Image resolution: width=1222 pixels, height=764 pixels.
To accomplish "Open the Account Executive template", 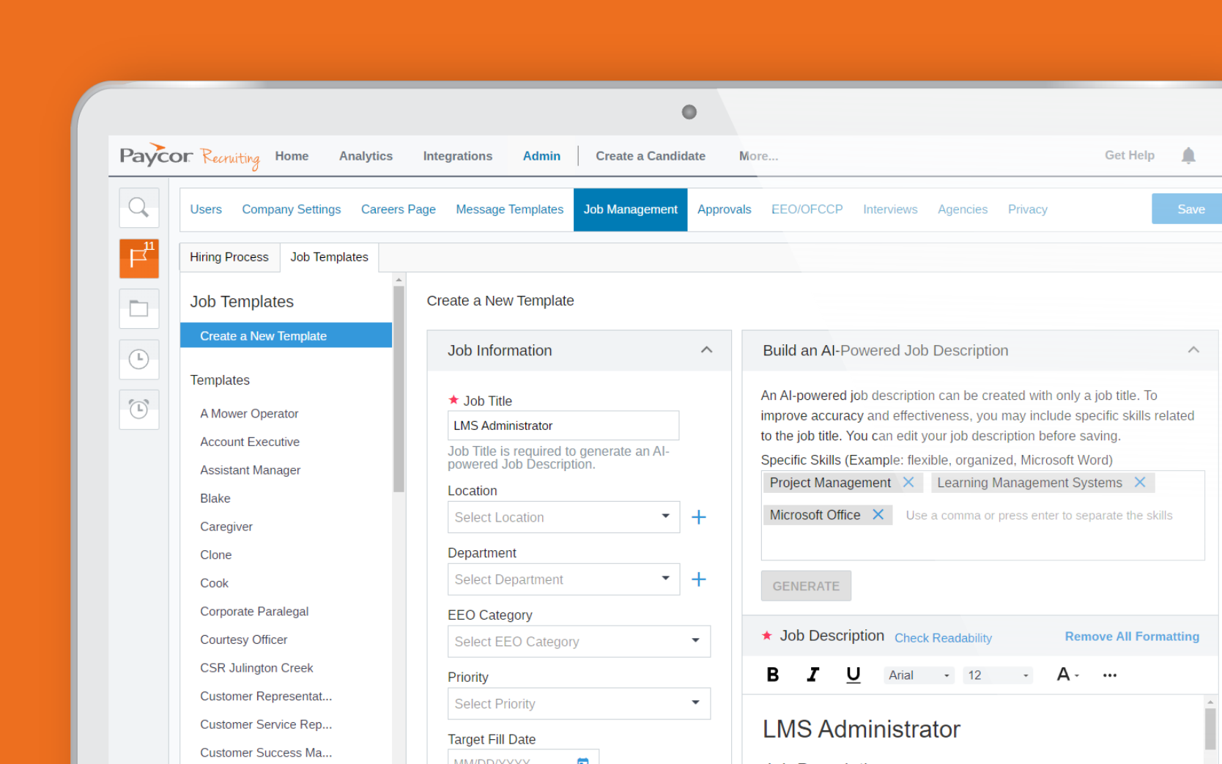I will point(250,442).
